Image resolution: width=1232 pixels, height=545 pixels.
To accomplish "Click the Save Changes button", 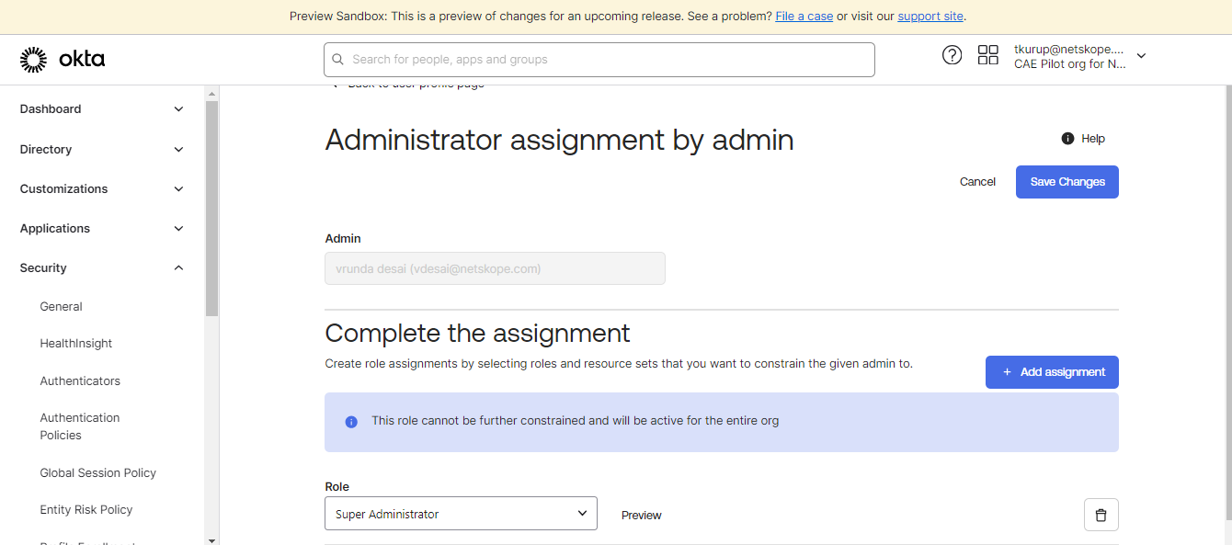I will coord(1067,182).
